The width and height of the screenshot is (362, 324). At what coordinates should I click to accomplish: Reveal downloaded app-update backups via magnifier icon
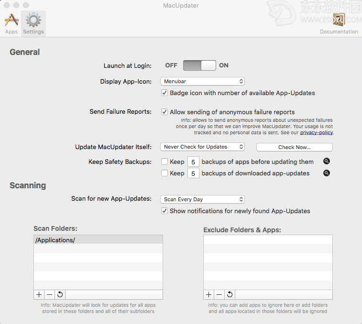pos(327,173)
